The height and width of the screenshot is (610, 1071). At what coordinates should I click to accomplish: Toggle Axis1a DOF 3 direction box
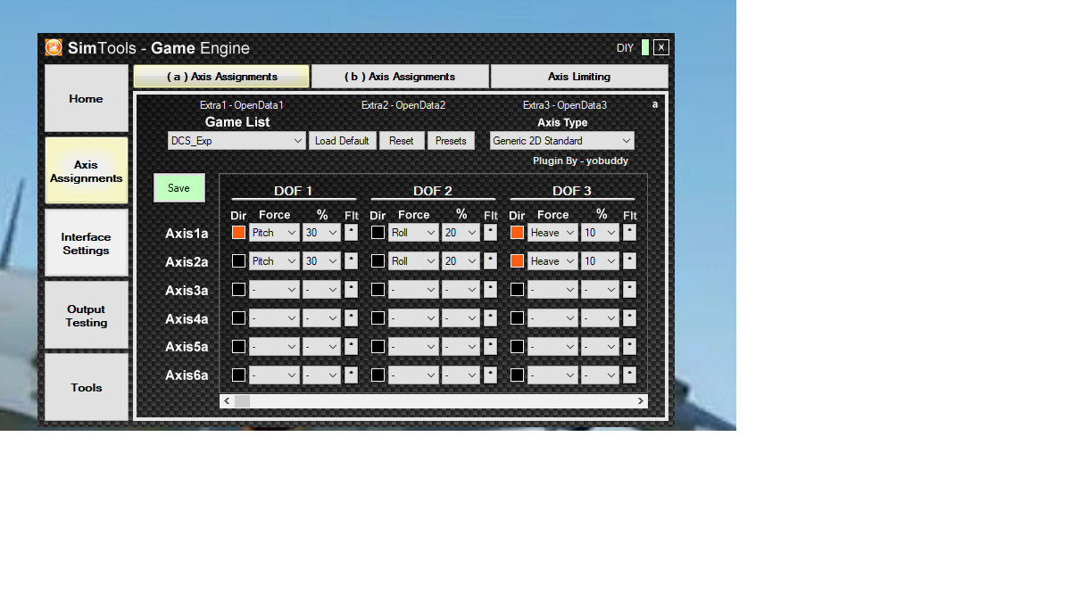[517, 233]
